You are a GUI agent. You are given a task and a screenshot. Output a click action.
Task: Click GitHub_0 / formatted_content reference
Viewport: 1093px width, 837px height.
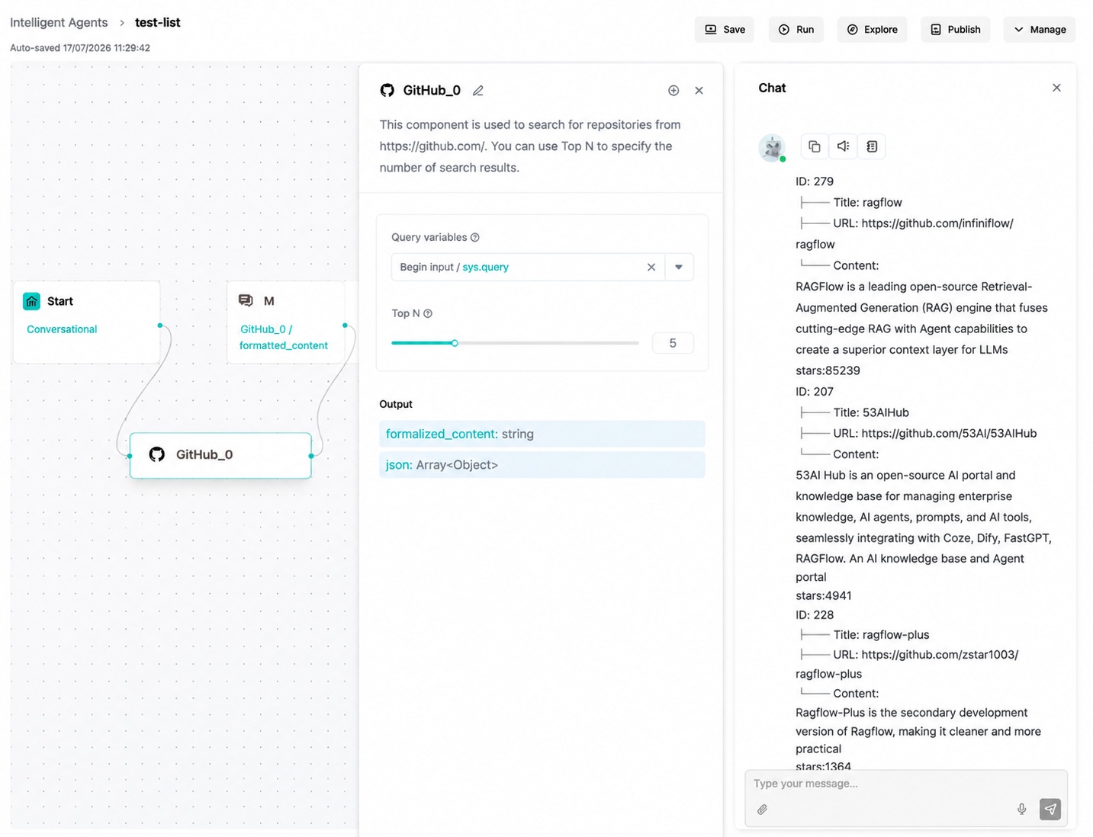pyautogui.click(x=284, y=337)
